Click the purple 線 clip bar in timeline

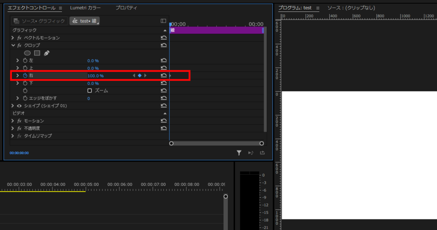pyautogui.click(x=216, y=30)
